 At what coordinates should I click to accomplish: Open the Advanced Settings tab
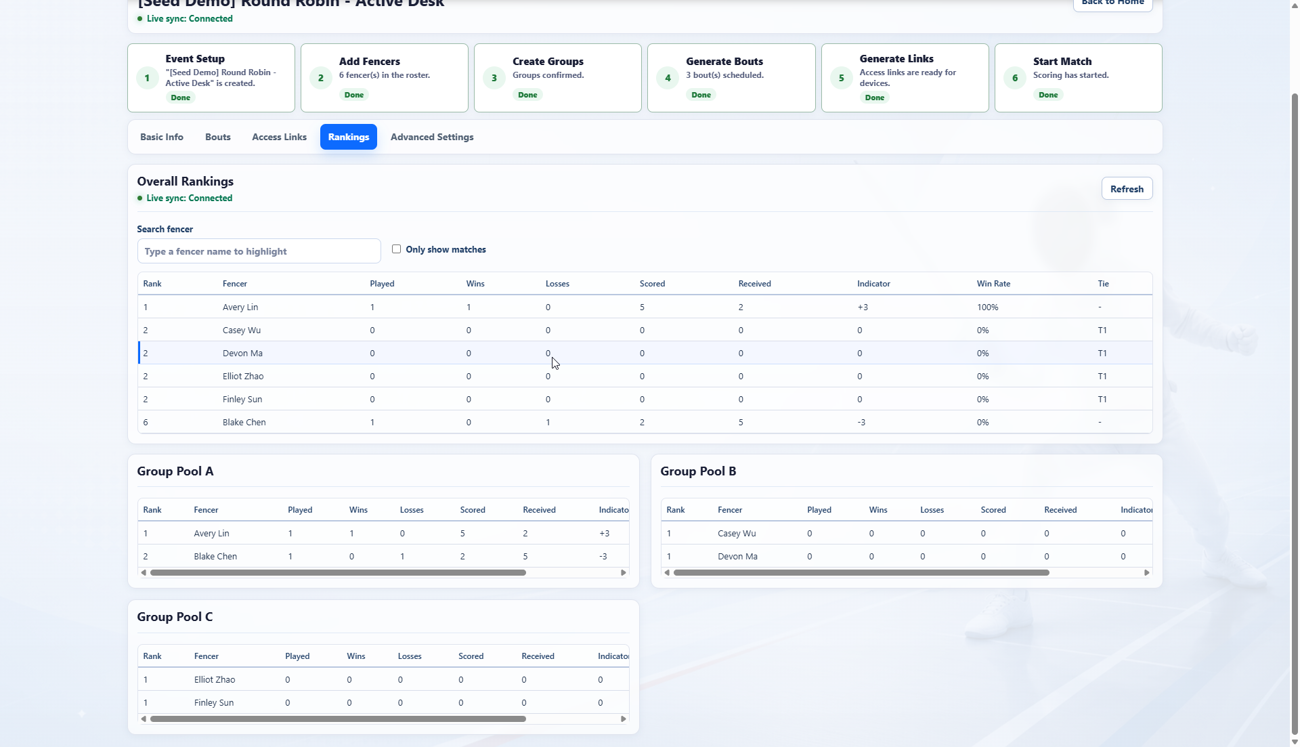(432, 137)
